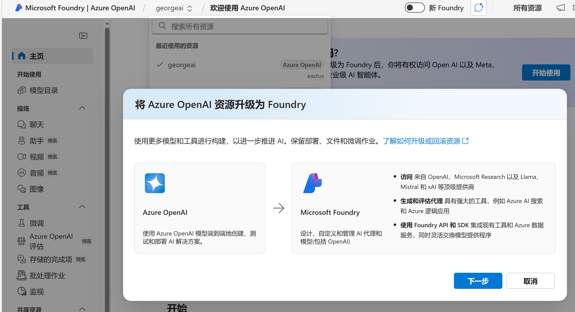Open 批处理作业 in sidebar

pyautogui.click(x=47, y=276)
